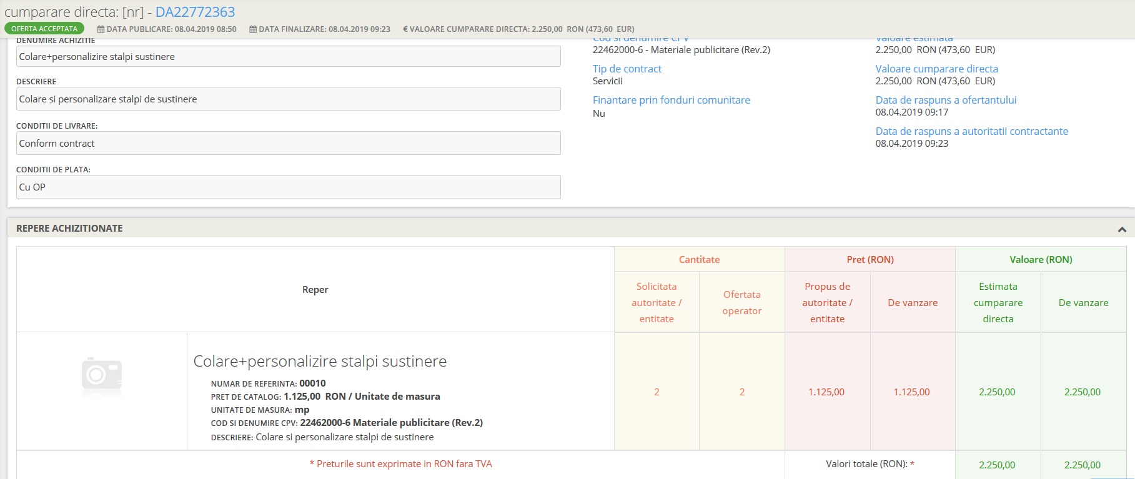This screenshot has height=479, width=1135.
Task: Click 'Estimata cumparare directa' subheader
Action: [998, 302]
